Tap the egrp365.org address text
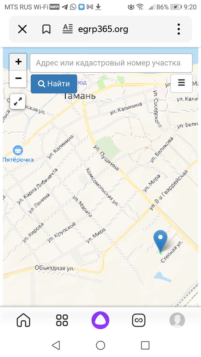Image resolution: width=201 pixels, height=357 pixels. tap(103, 29)
